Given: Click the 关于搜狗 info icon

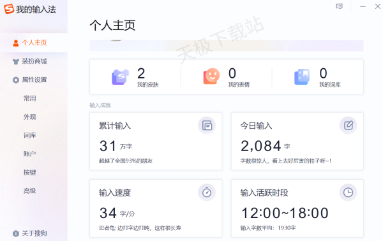Looking at the screenshot, I should point(16,233).
